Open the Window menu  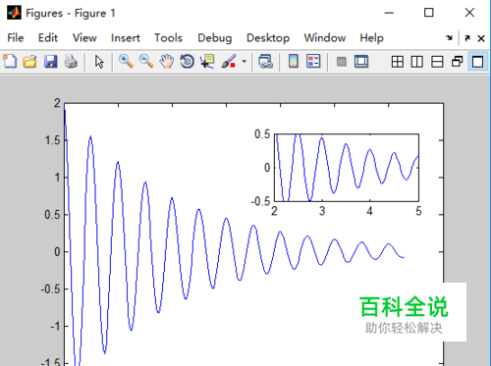pos(325,38)
